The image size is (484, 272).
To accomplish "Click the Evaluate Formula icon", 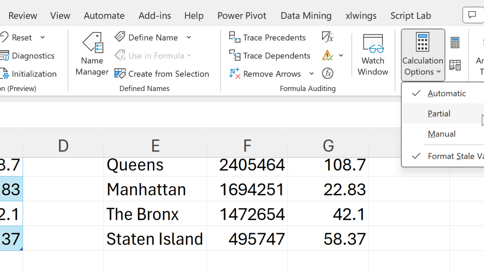I will 327,73.
